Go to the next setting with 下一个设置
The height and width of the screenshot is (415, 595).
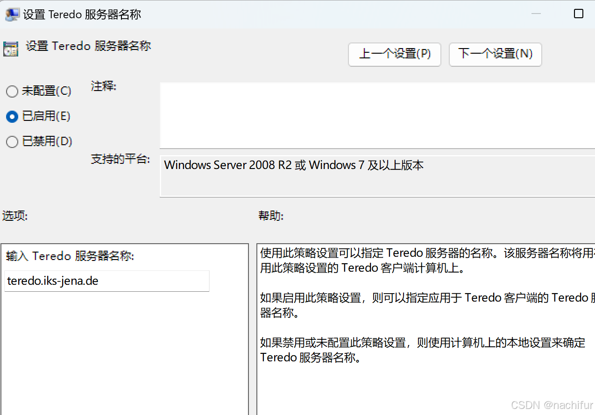coord(495,54)
